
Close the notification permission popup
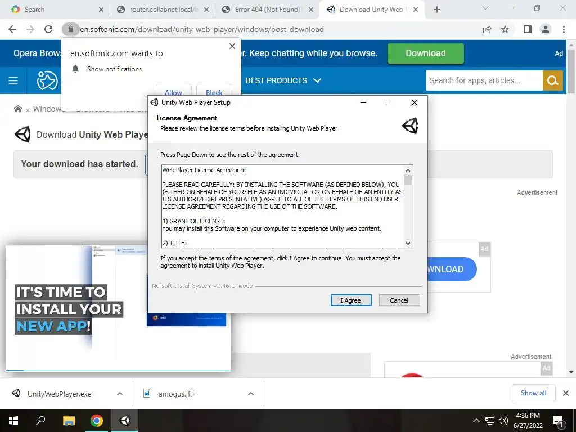(232, 46)
